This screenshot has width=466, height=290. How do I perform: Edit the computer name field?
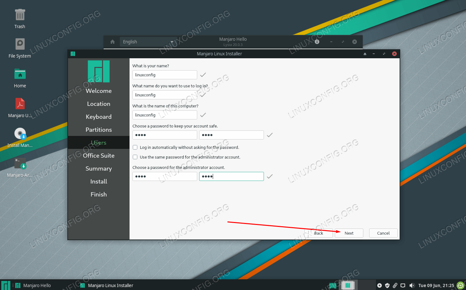click(x=165, y=115)
